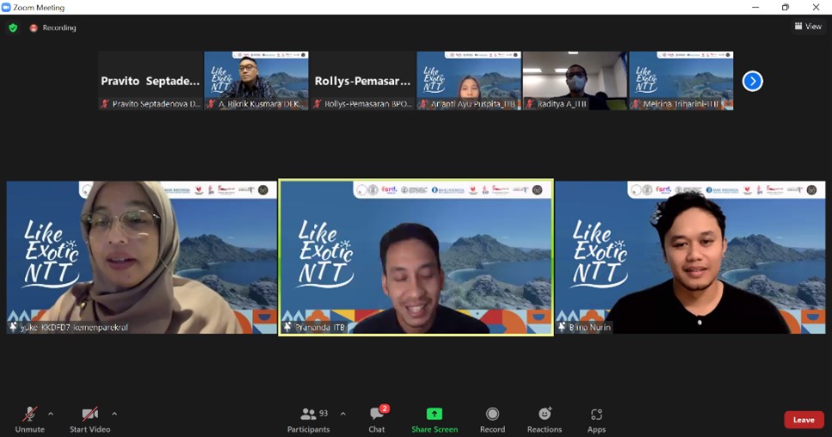Click the green encryption shield icon
The width and height of the screenshot is (832, 437).
click(13, 28)
